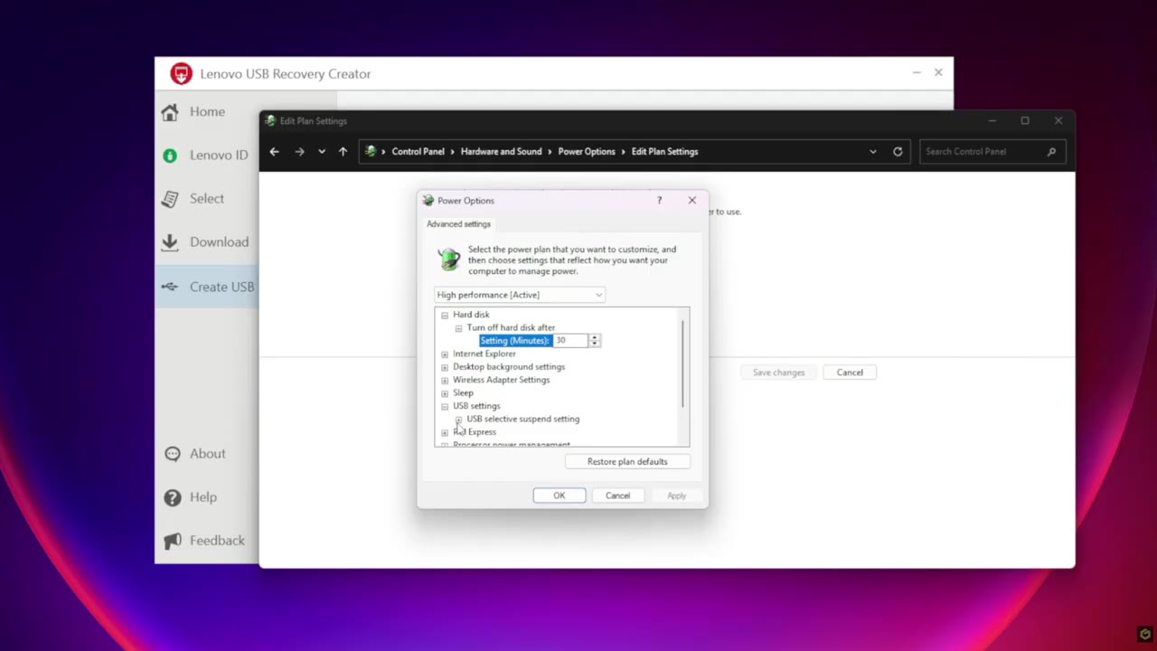Click the forward arrow in Control Panel
The height and width of the screenshot is (651, 1157).
click(x=299, y=152)
